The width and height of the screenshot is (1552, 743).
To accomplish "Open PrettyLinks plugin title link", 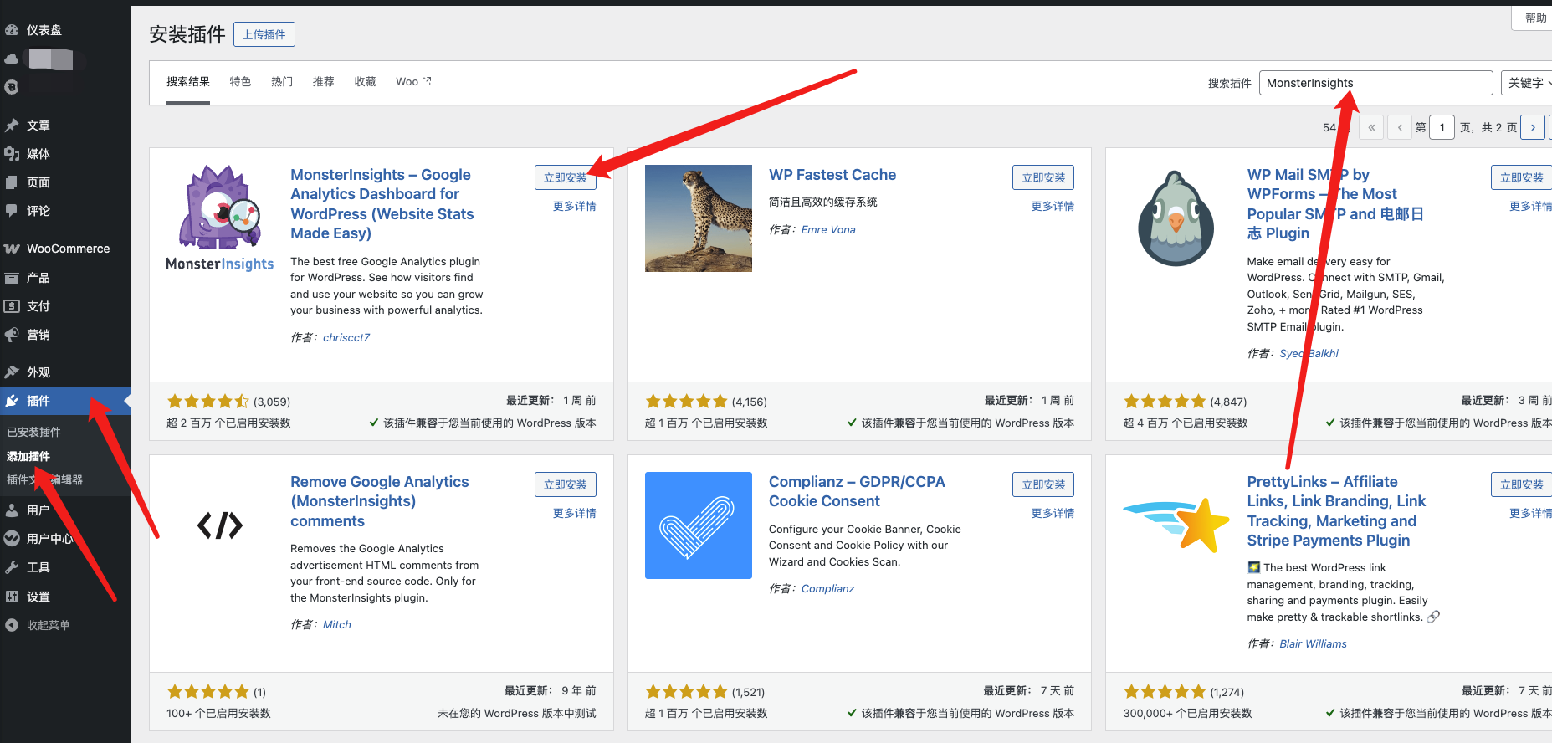I will tap(1336, 511).
